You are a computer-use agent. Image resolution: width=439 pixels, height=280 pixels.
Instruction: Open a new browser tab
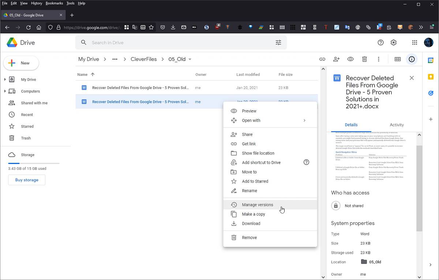(72, 15)
